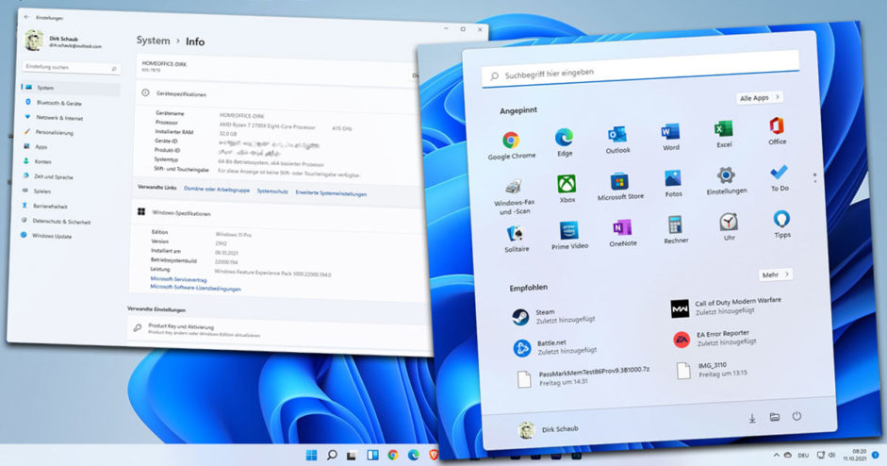Click the Mehr button under Empfohlen
Viewport: 887px width, 466px height.
775,275
